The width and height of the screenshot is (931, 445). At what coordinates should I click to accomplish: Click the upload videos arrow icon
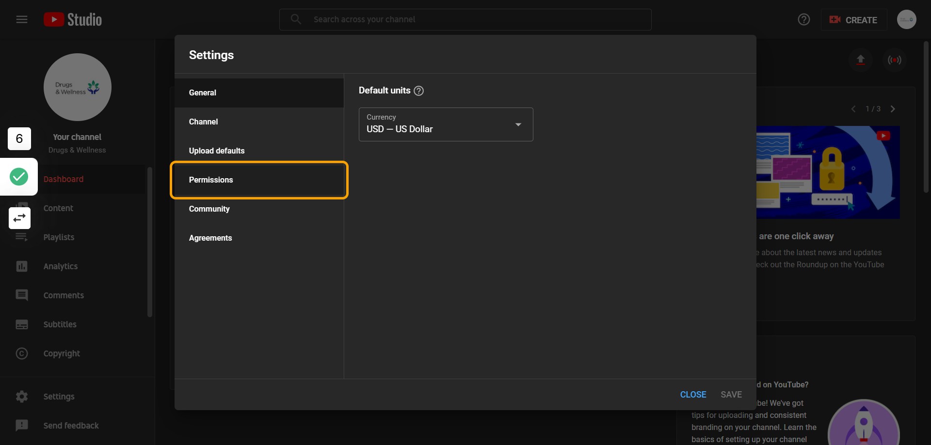(x=861, y=60)
